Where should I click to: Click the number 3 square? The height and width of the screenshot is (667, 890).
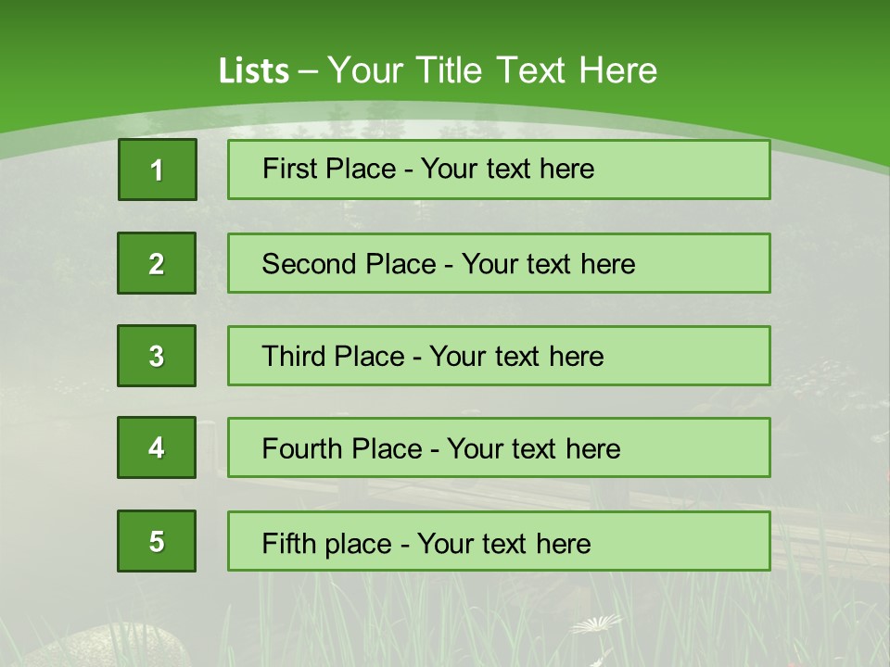pyautogui.click(x=157, y=356)
